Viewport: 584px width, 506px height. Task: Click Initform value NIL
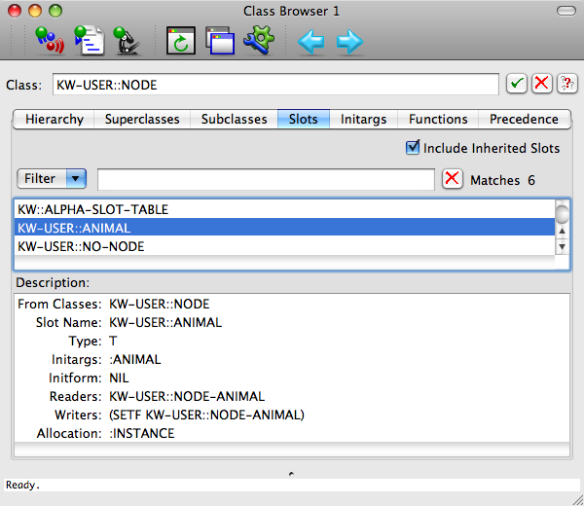pyautogui.click(x=119, y=378)
